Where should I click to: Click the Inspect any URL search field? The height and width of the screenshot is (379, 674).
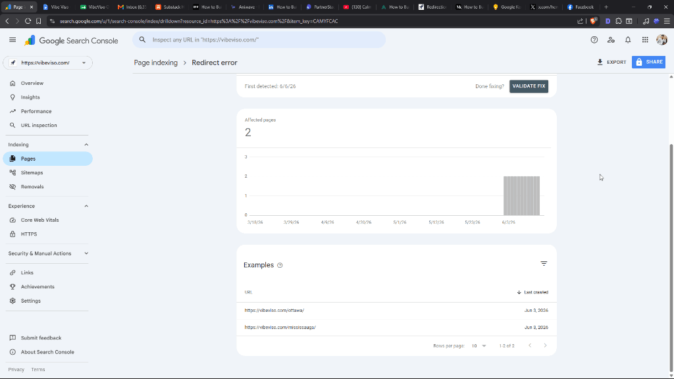coord(259,40)
